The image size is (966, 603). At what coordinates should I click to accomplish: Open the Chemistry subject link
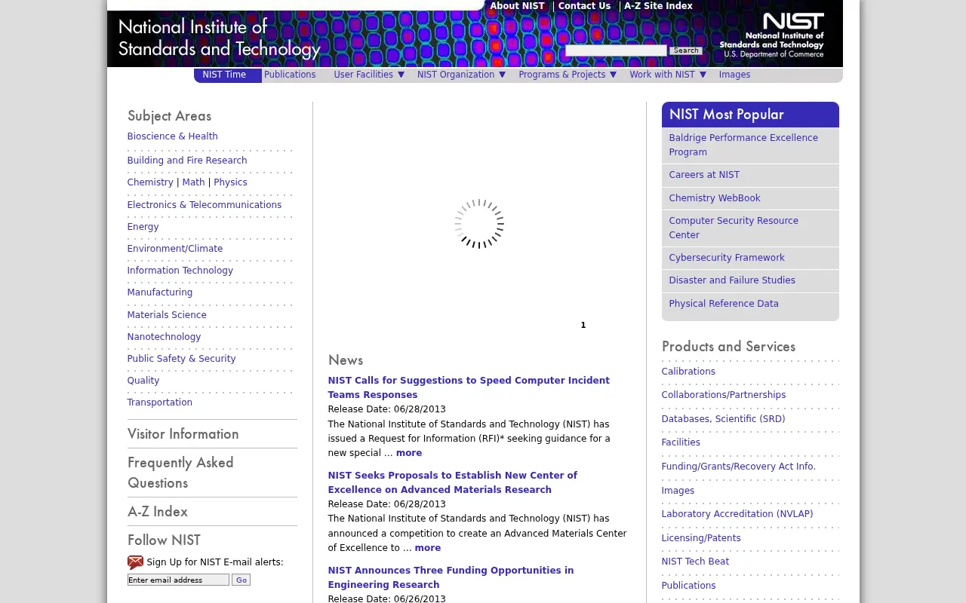coord(150,182)
